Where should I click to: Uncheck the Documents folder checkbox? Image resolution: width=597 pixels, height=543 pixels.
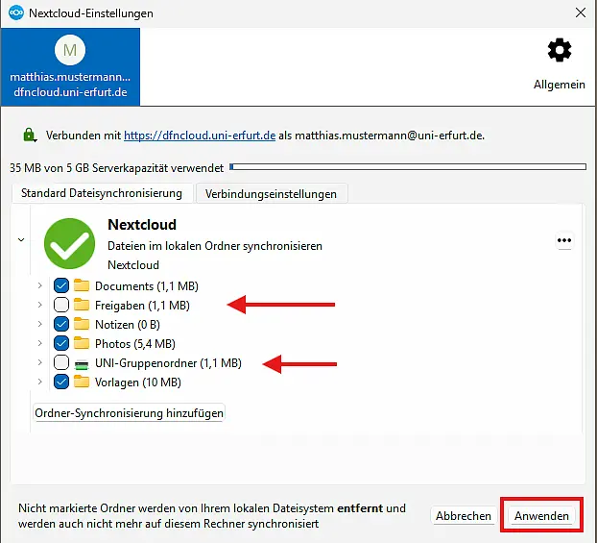[61, 285]
